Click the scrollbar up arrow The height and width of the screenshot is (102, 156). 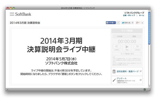point(149,11)
